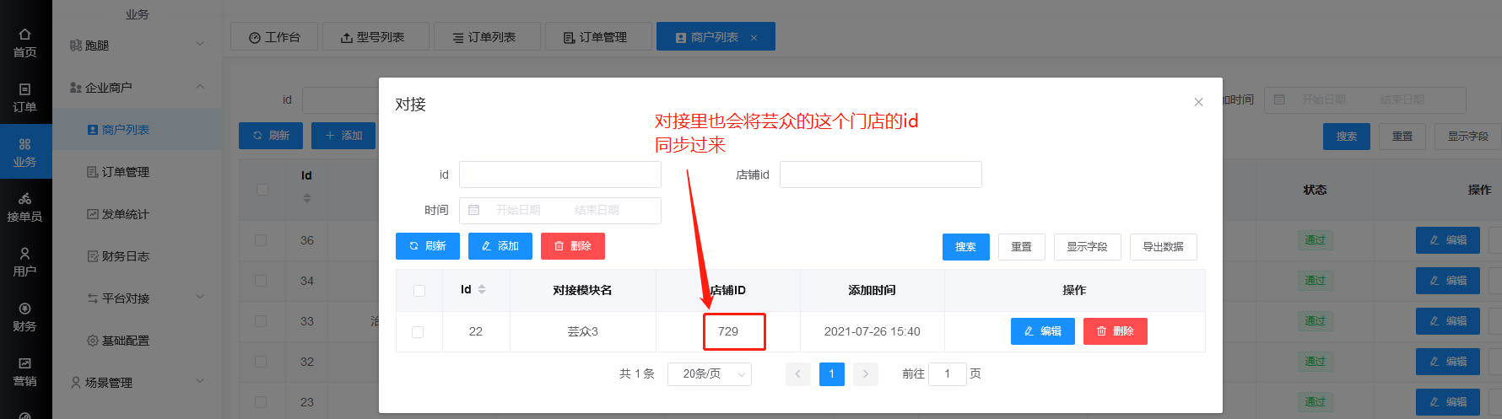Toggle select-all checkbox in background table
The height and width of the screenshot is (419, 1502).
point(262,190)
